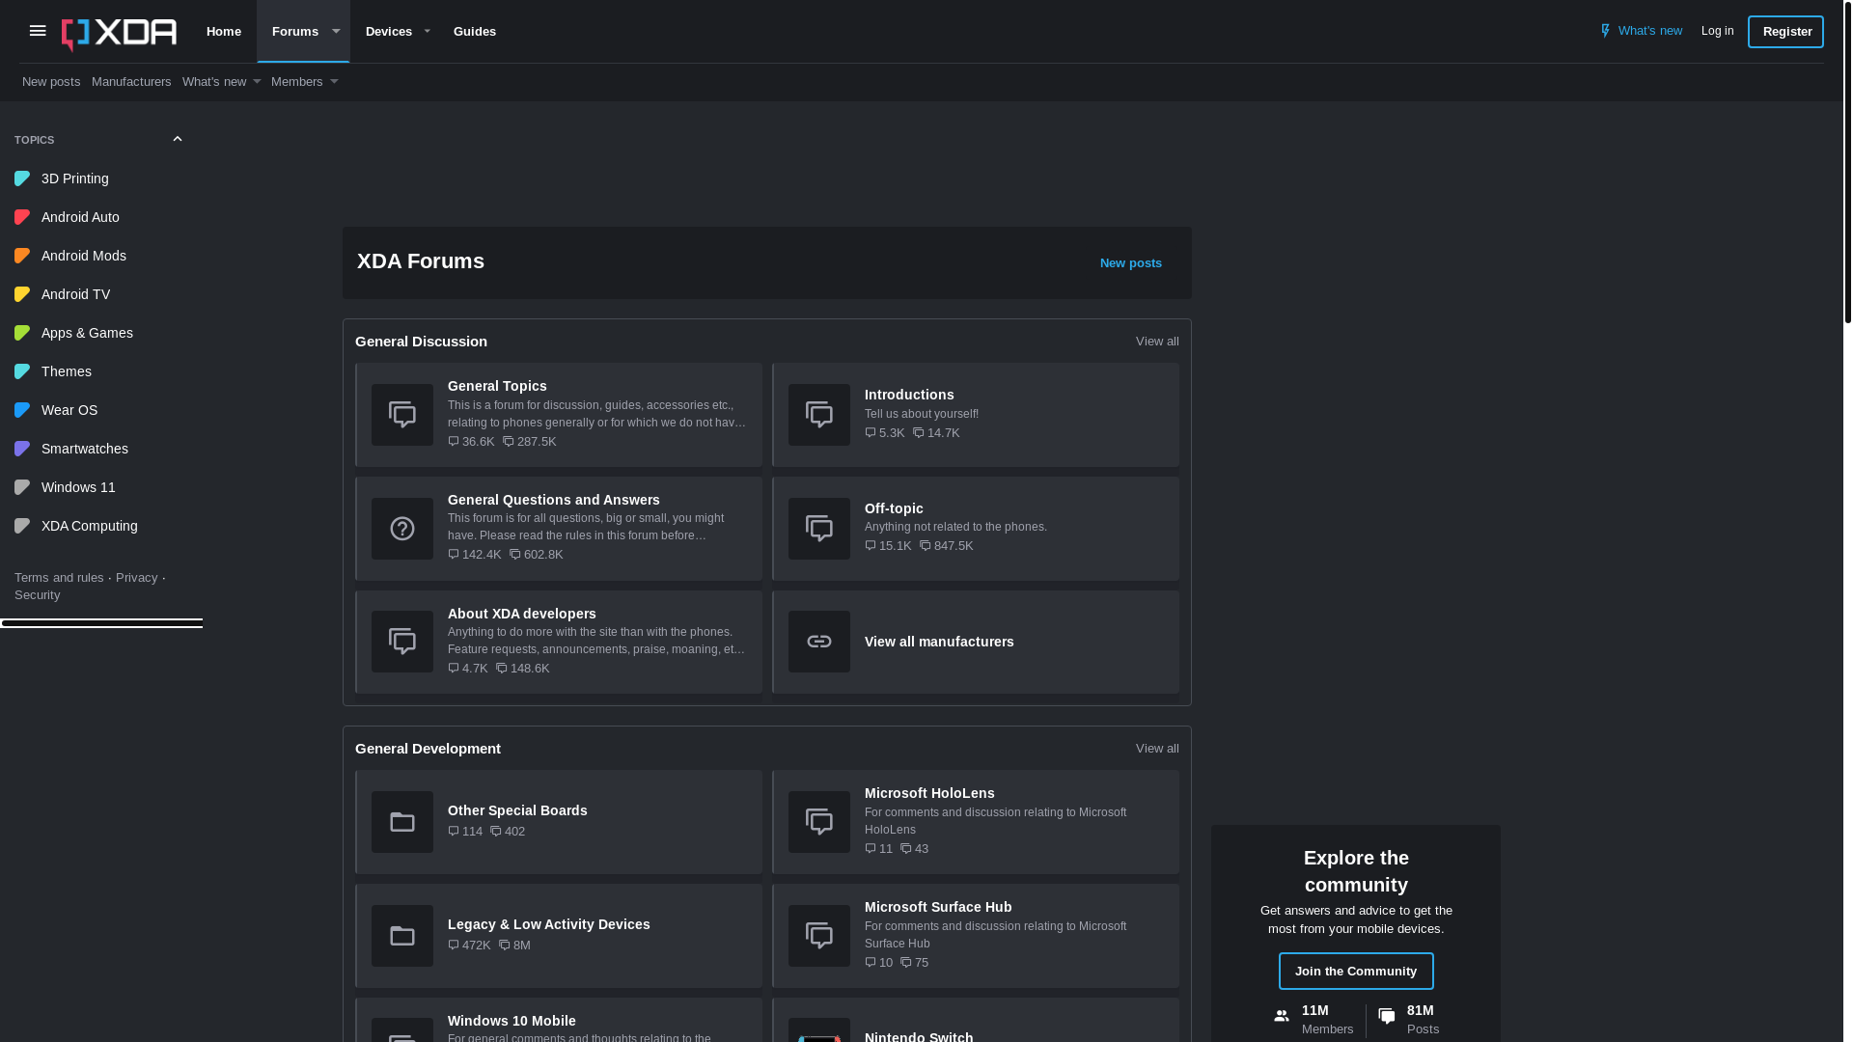This screenshot has height=1042, width=1853.
Task: Open General Development category heading
Action: 428,749
